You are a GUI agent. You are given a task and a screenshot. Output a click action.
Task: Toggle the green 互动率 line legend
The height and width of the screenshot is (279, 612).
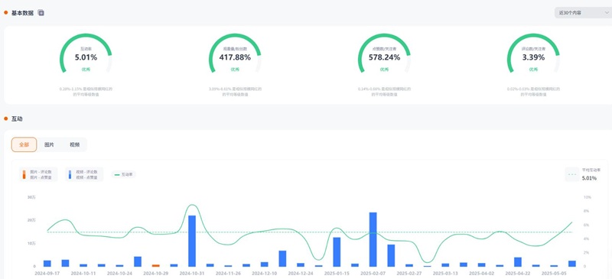point(124,174)
